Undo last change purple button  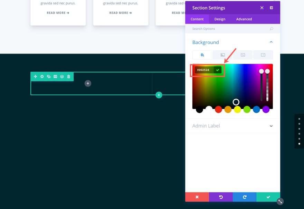click(x=221, y=197)
